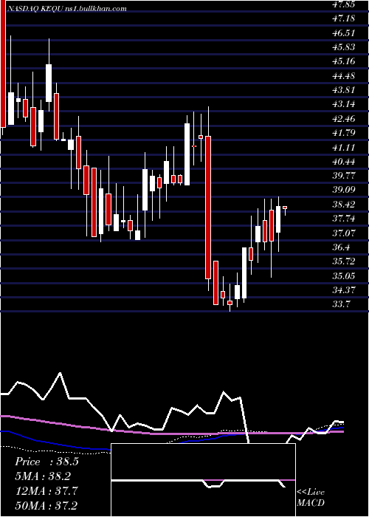Image resolution: width=369 pixels, height=517 pixels.
Task: Click the 46.51 price axis label
Action: pyautogui.click(x=345, y=32)
